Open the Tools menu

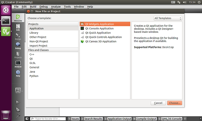tap(67, 7)
